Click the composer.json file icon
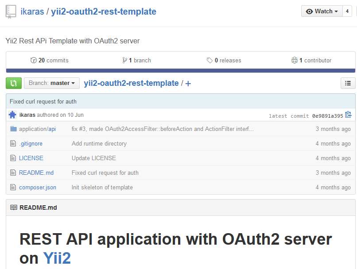This screenshot has height=269, width=357. pos(13,188)
